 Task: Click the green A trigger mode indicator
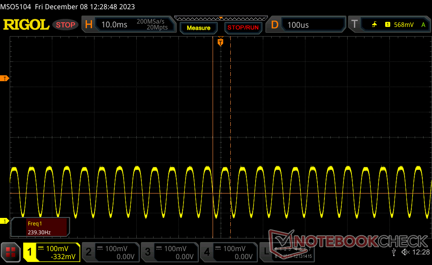[423, 25]
